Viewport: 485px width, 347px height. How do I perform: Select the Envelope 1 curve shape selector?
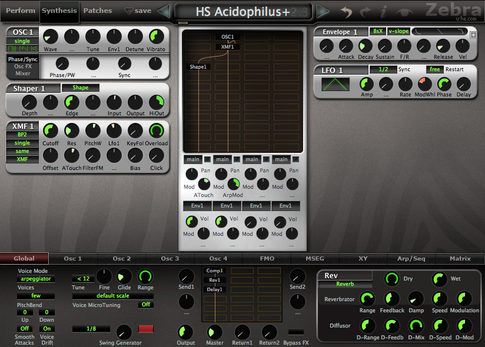[x=440, y=31]
